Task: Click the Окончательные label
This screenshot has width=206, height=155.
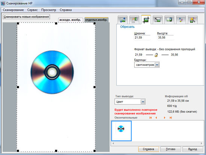Action: pos(126,117)
